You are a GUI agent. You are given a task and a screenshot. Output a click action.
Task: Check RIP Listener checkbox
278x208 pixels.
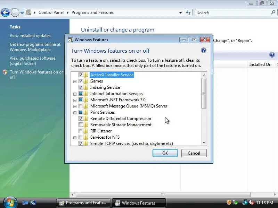81,131
